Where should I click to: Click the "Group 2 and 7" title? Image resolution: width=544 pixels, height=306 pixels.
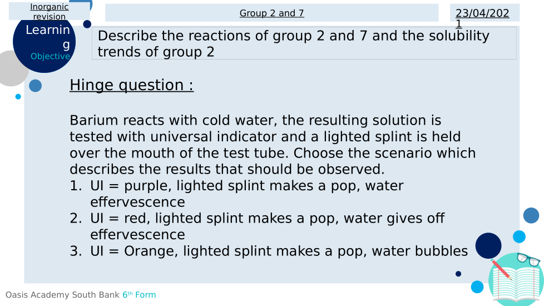click(271, 13)
